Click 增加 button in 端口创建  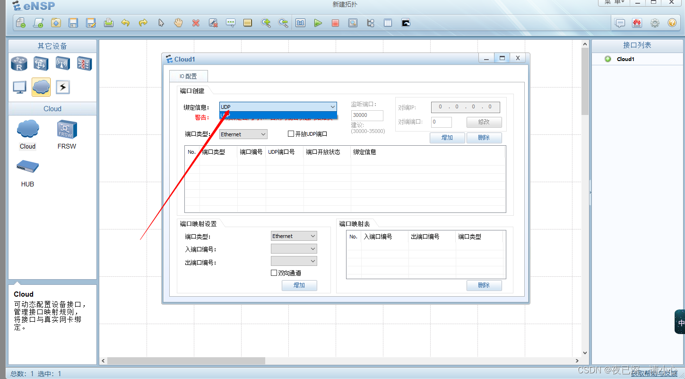pyautogui.click(x=447, y=138)
